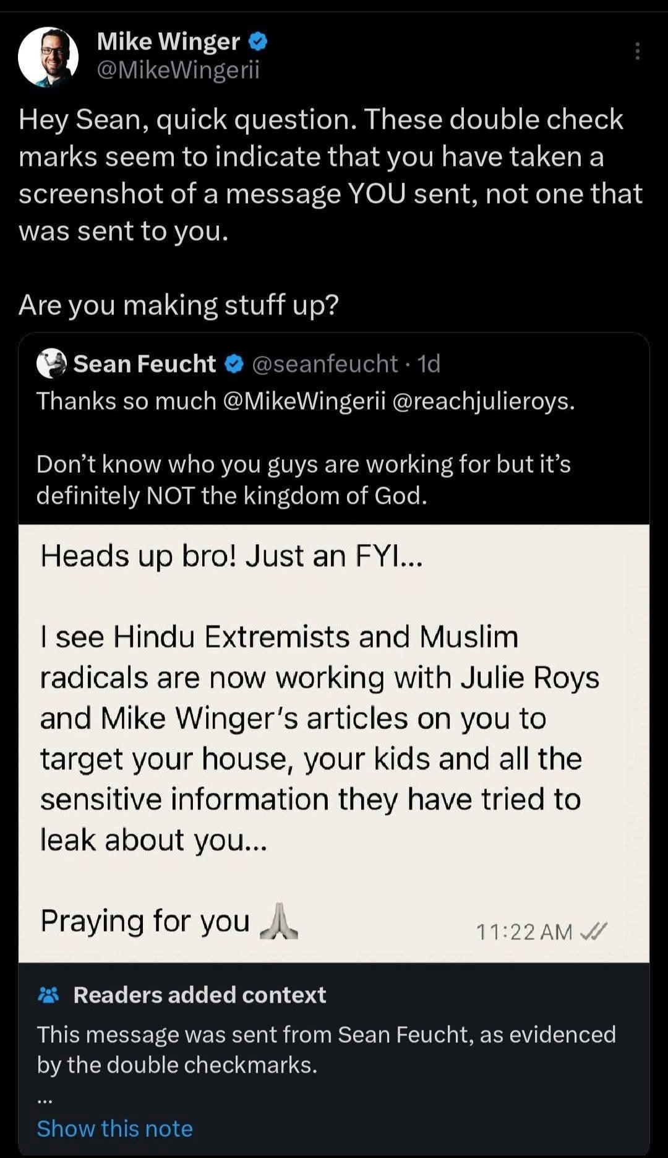Open the three-dot more options menu

637,51
